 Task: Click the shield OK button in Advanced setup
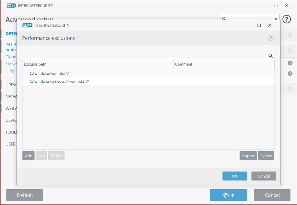pyautogui.click(x=229, y=195)
